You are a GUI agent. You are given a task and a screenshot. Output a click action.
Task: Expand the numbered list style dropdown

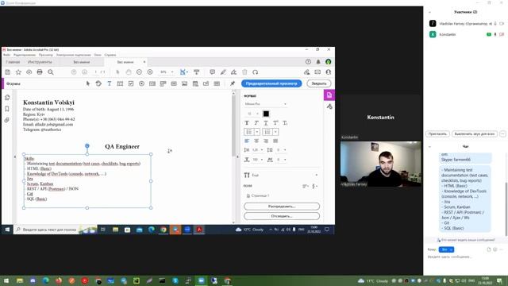pyautogui.click(x=275, y=132)
